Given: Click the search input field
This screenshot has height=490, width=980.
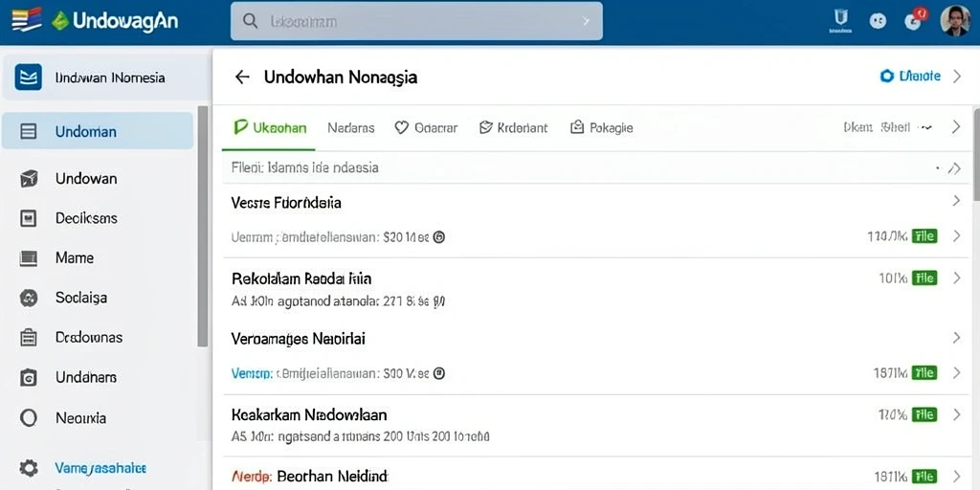Looking at the screenshot, I should [416, 21].
